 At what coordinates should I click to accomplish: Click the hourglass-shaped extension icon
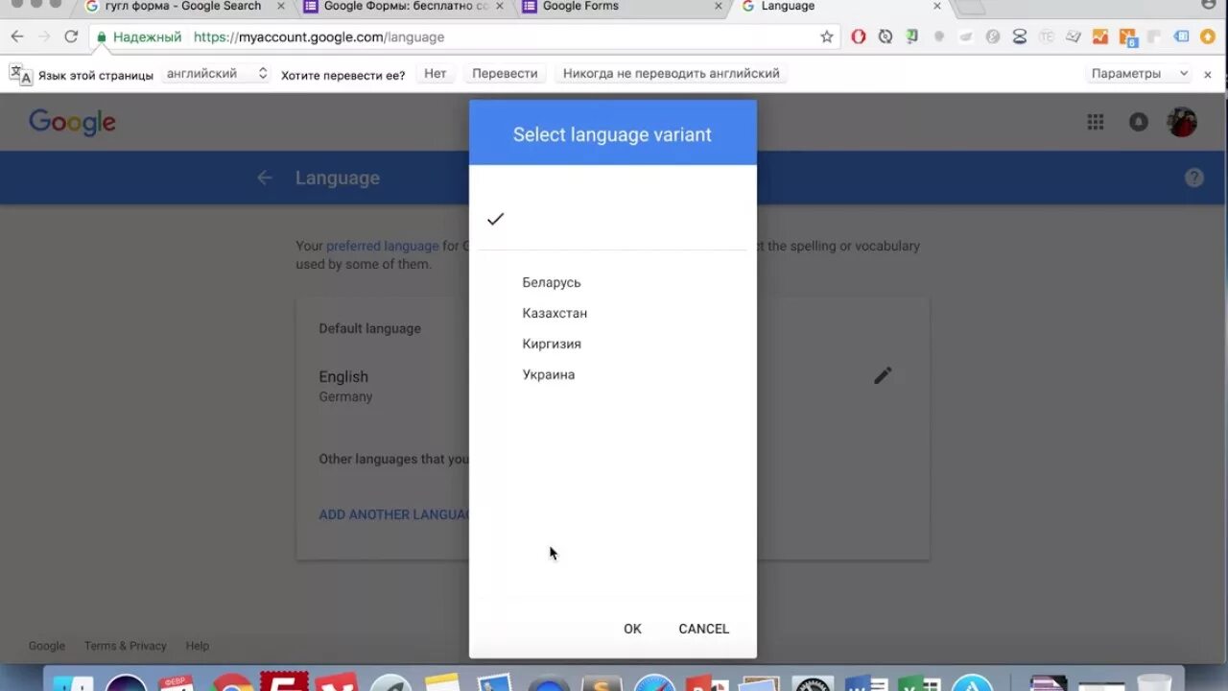[1020, 36]
